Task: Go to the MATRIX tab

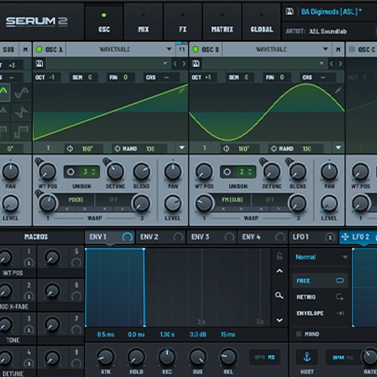Action: click(222, 22)
